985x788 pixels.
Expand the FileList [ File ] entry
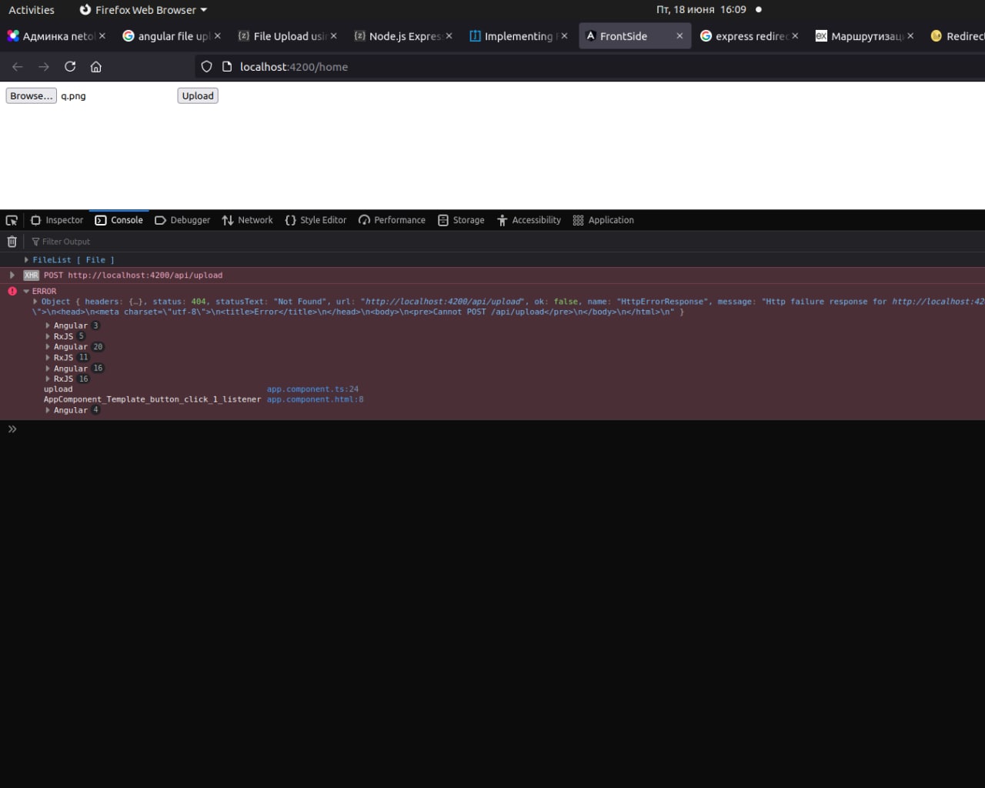[x=26, y=260]
